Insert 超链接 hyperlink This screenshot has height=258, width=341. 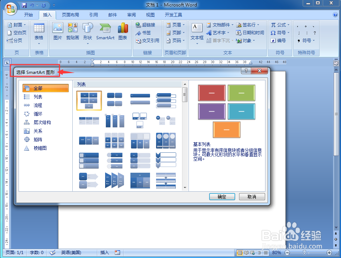tap(145, 25)
